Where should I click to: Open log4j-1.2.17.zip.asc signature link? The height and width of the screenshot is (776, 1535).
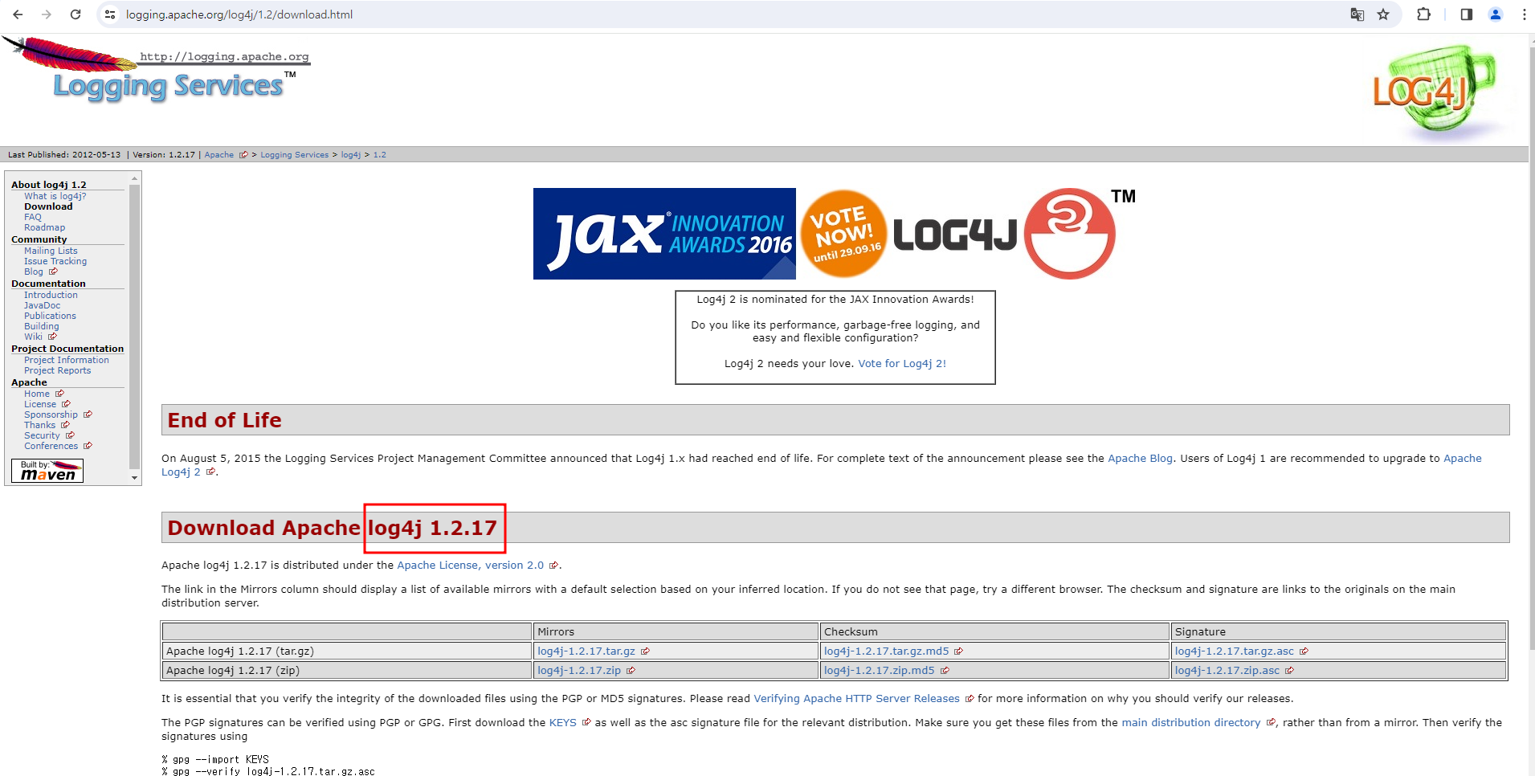[1227, 671]
